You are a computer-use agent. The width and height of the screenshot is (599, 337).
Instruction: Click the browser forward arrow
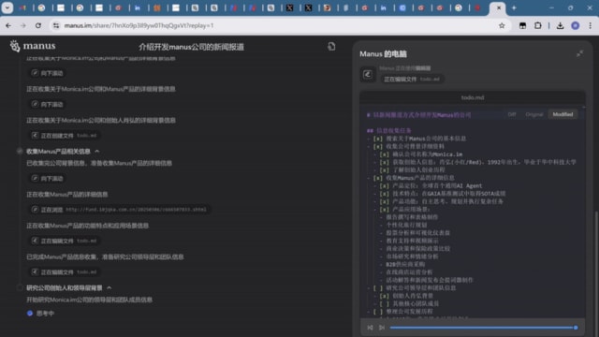pos(22,25)
